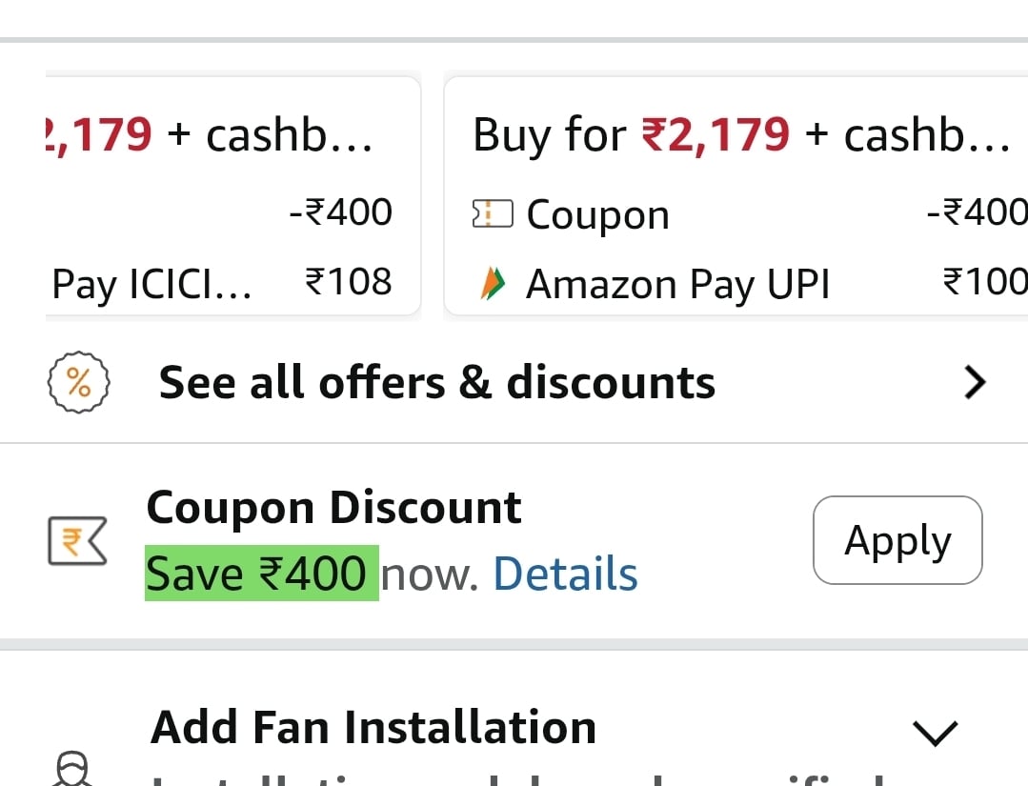
Task: Open See all offers & discounts
Action: pyautogui.click(x=436, y=383)
